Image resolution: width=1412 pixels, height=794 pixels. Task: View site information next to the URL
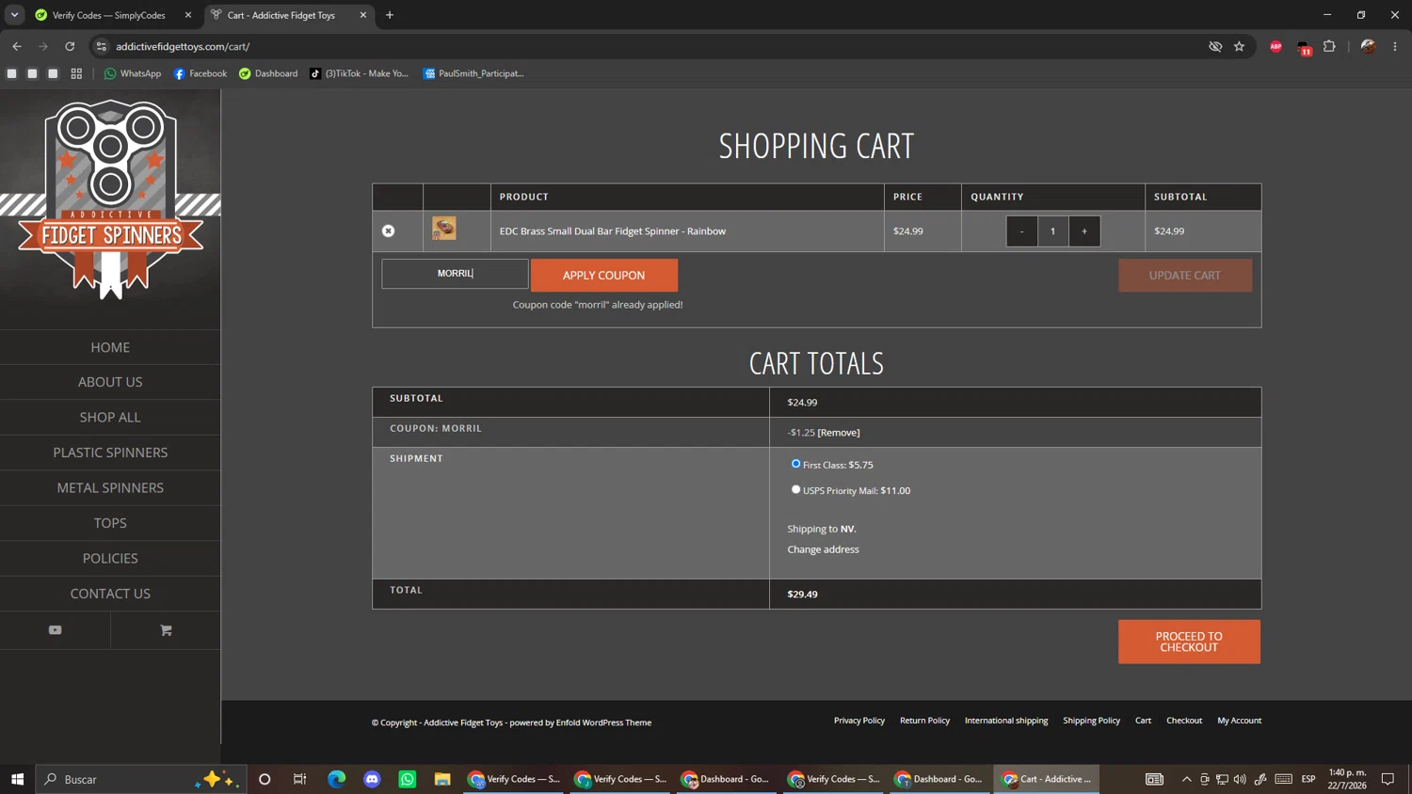tap(102, 46)
